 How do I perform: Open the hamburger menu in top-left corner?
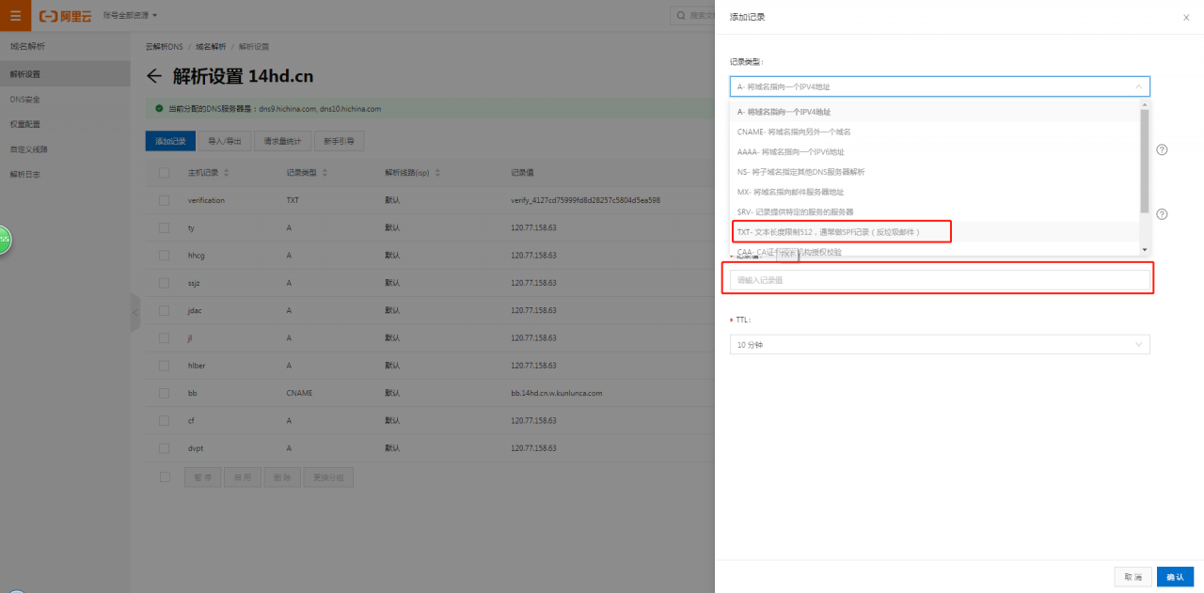[15, 15]
